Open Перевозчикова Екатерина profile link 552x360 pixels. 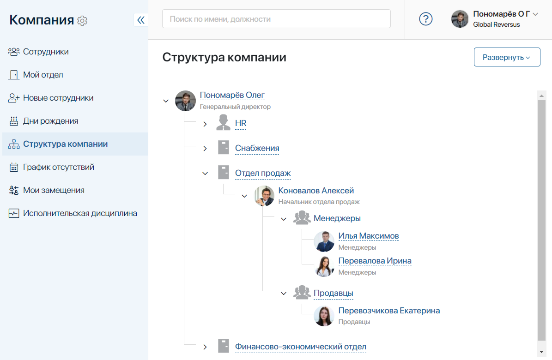point(389,311)
